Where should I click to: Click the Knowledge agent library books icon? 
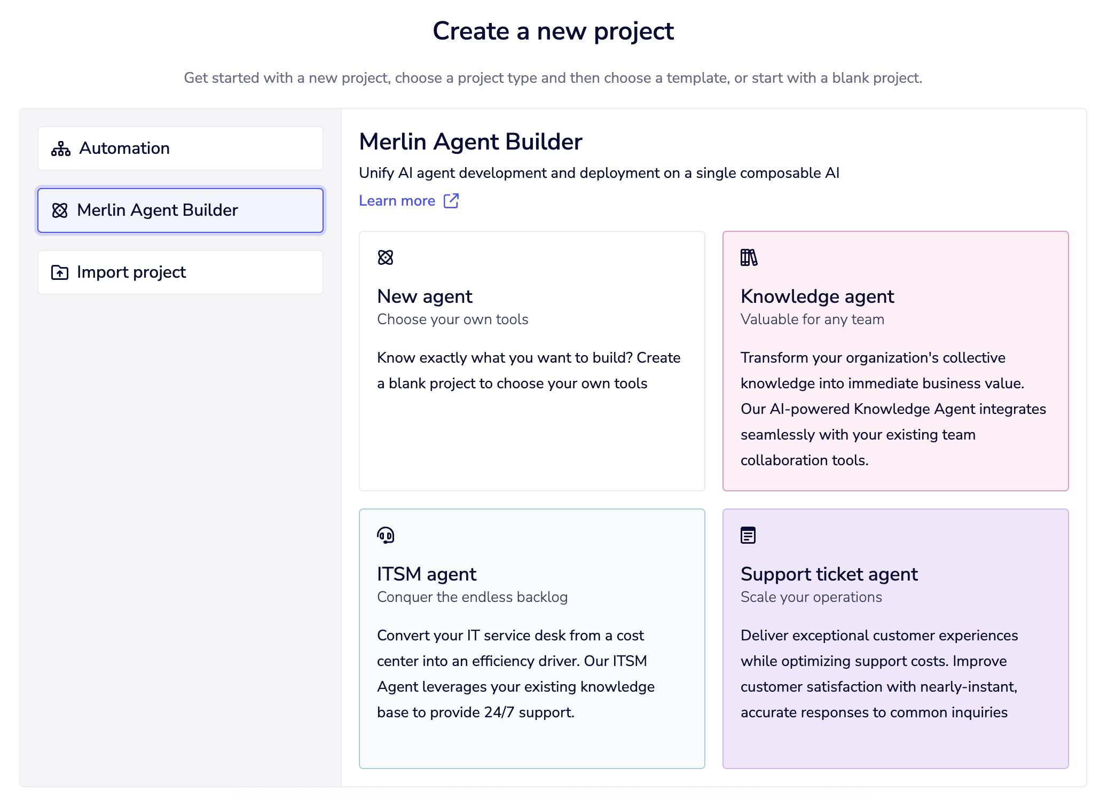click(x=749, y=257)
